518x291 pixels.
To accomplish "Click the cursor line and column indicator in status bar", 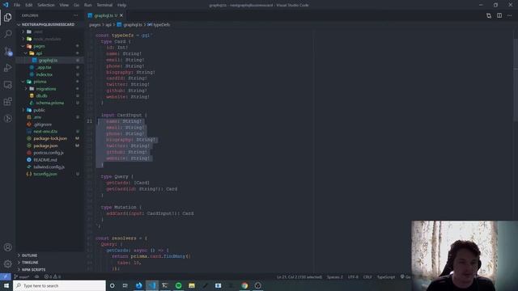I will pos(299,276).
